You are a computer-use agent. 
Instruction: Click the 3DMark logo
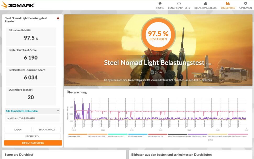(x=18, y=5)
